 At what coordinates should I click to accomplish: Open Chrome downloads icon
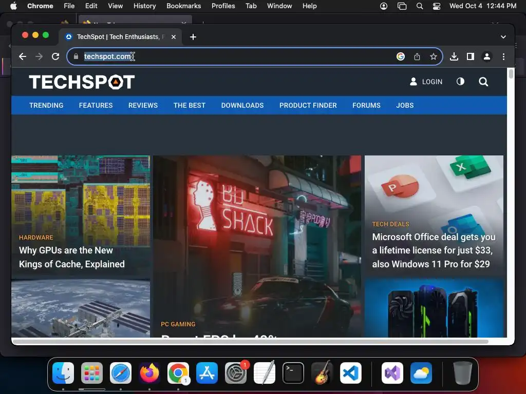454,56
